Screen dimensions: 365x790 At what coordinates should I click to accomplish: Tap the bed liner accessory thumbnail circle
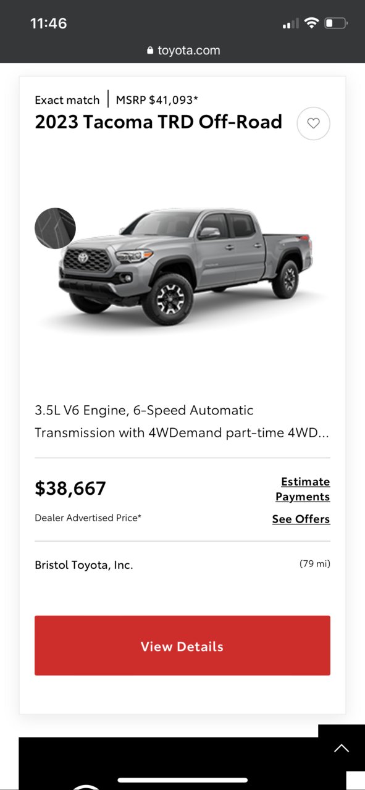point(55,228)
